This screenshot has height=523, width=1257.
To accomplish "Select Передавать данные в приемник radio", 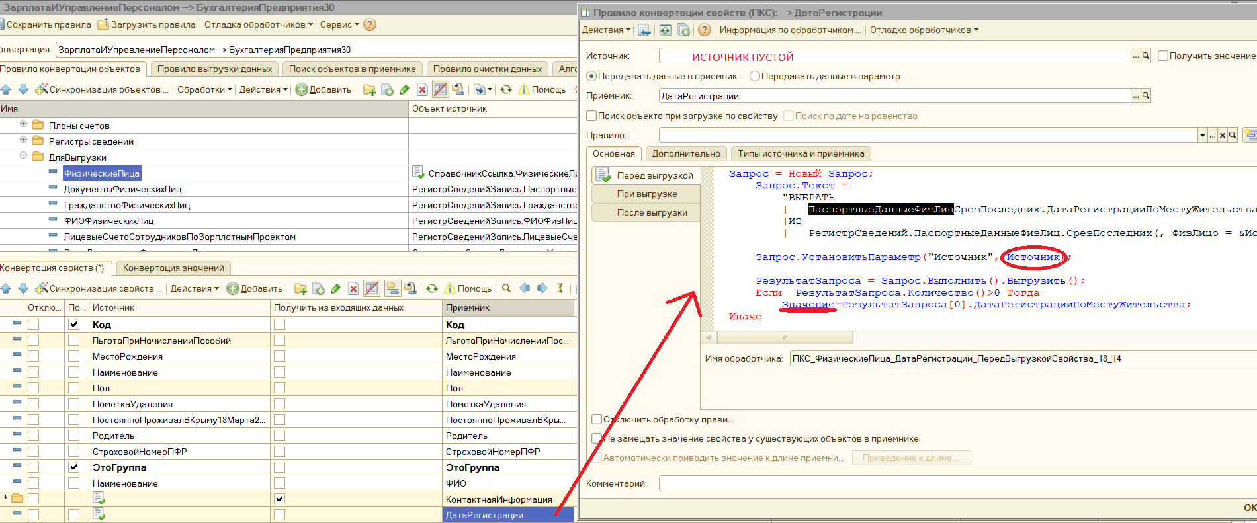I will [591, 76].
